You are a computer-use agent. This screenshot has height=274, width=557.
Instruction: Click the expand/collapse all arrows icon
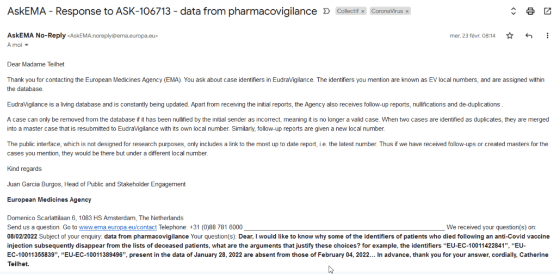click(513, 11)
